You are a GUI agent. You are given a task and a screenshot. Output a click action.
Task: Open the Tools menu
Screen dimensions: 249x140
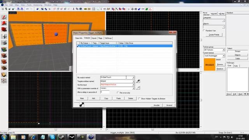(29, 5)
